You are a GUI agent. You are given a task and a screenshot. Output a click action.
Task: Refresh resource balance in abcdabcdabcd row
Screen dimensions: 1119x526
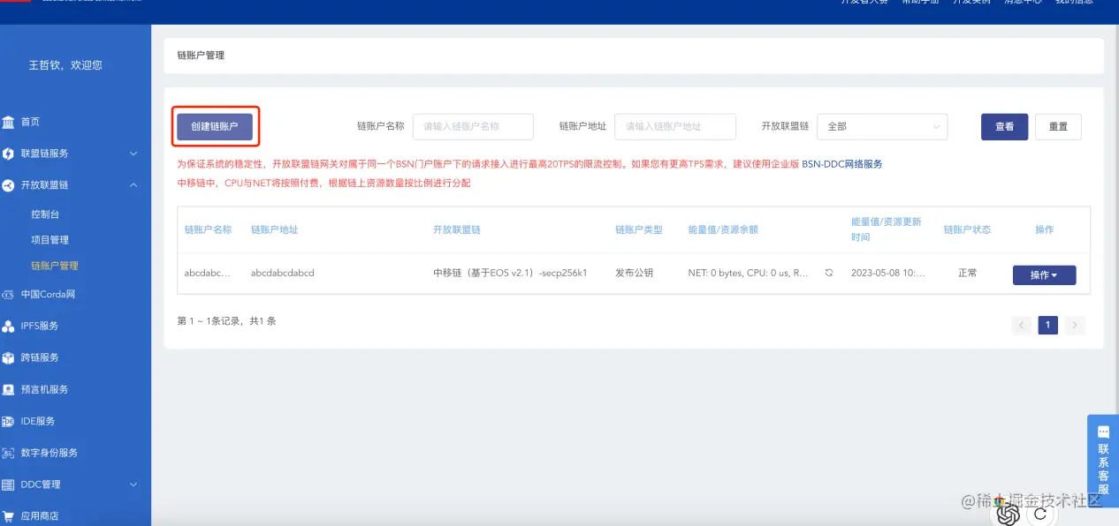(x=829, y=274)
